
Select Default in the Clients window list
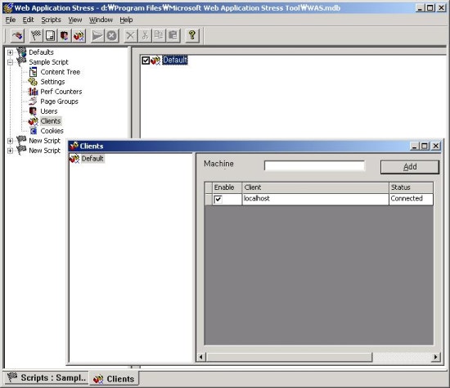(92, 158)
